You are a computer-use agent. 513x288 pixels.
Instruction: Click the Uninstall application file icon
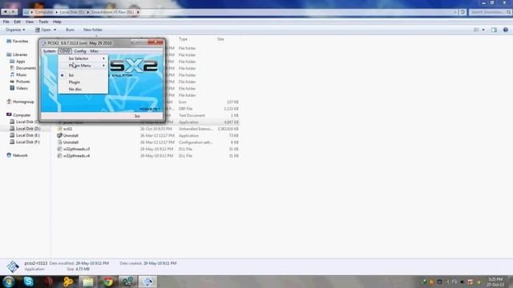coord(59,135)
